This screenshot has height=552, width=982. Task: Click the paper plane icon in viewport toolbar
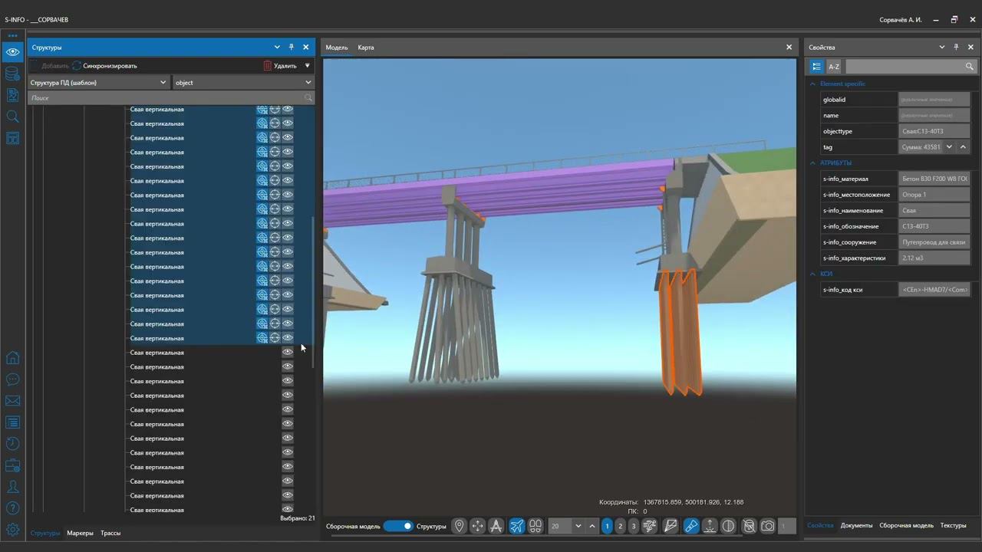[671, 526]
